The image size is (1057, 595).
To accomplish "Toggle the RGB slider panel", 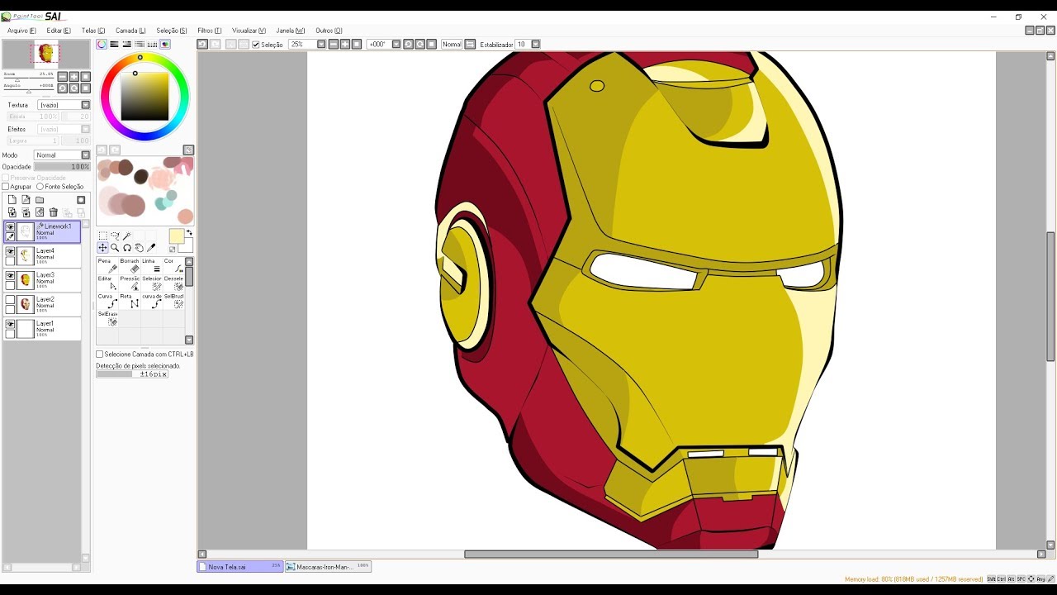I will 114,45.
